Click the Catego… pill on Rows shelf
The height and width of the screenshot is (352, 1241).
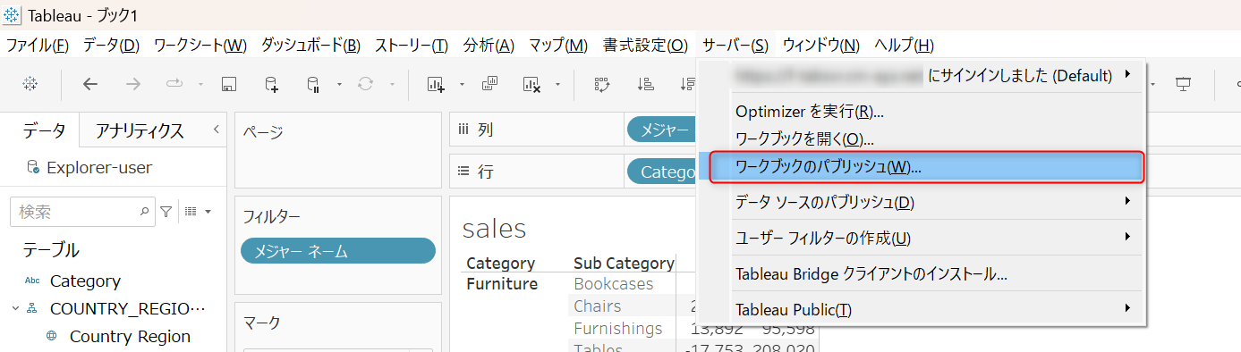[661, 172]
